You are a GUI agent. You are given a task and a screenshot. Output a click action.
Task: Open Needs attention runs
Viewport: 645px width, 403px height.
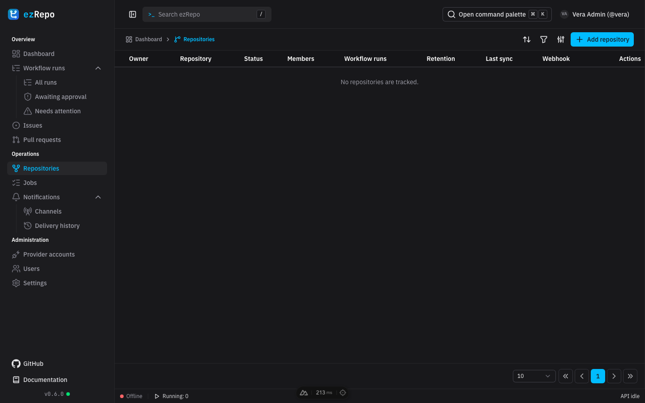coord(63,111)
